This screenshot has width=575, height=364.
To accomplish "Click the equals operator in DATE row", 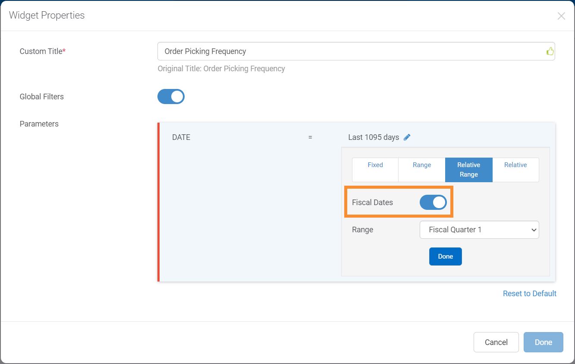I will [310, 137].
